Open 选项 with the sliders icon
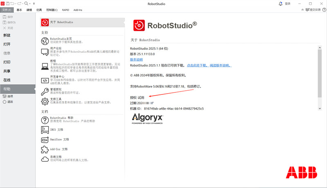The image size is (327, 188). (8, 96)
